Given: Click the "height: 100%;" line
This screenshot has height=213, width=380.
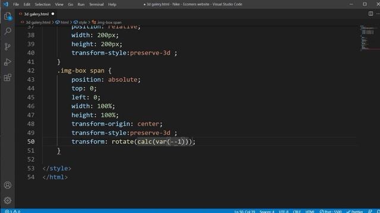Looking at the screenshot, I should (x=95, y=115).
